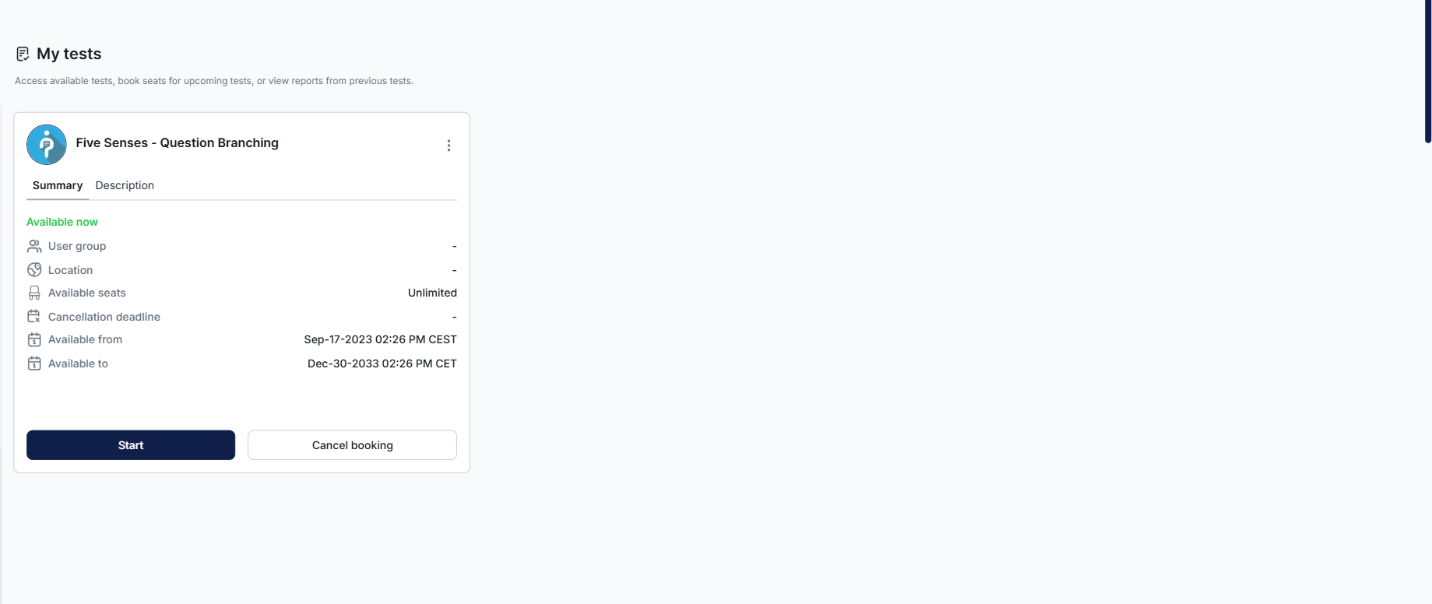Switch to the Summary tab
Viewport: 1432px width, 604px height.
(x=58, y=185)
